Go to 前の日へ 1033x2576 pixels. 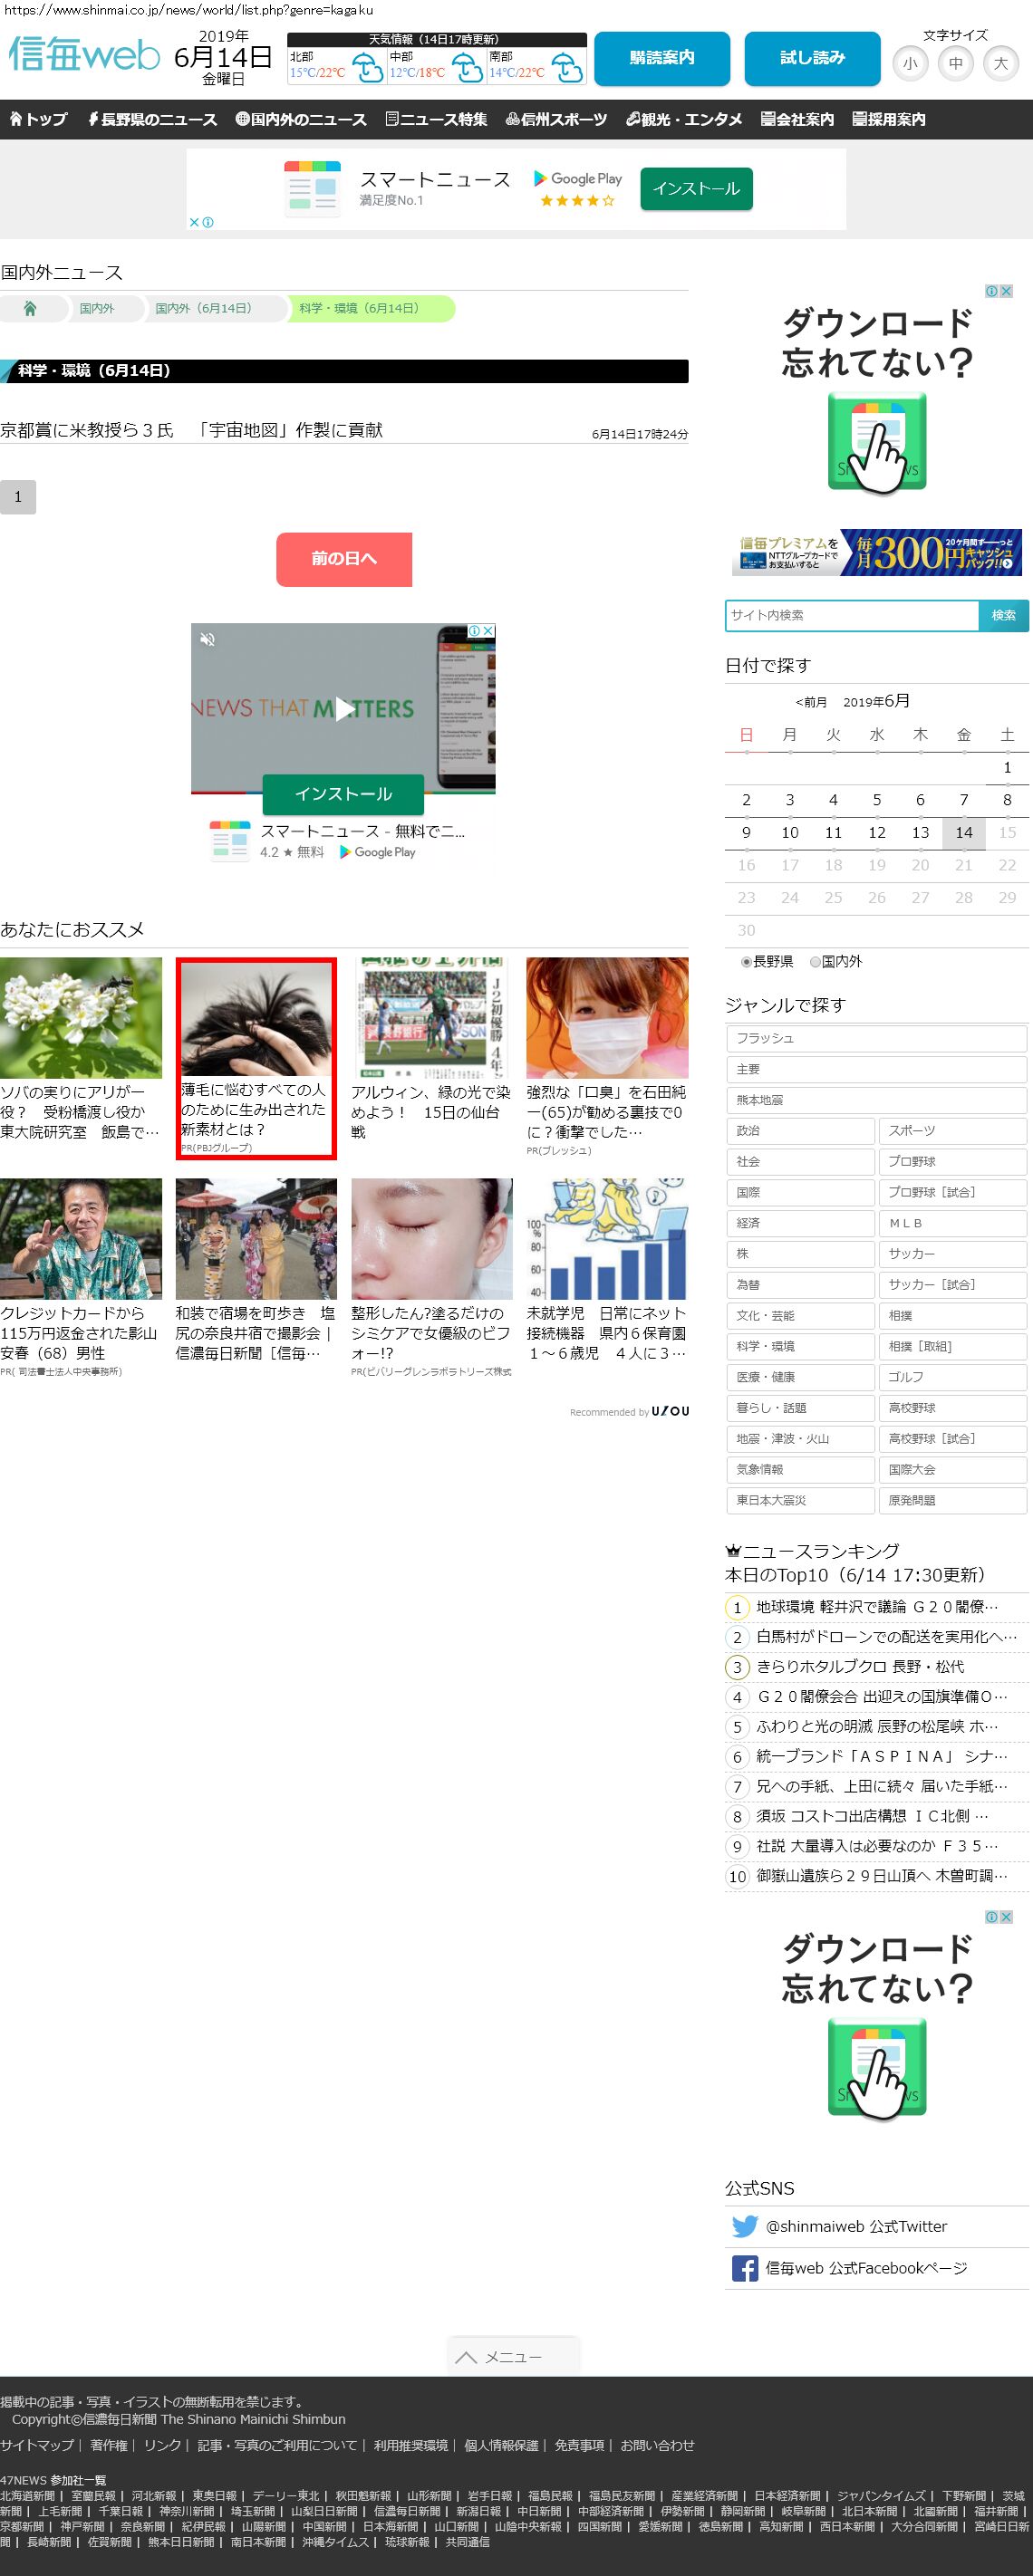(344, 559)
